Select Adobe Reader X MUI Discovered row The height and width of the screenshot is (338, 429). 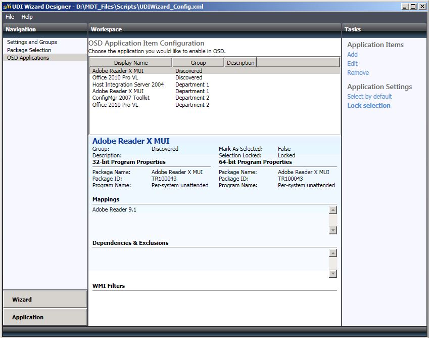click(x=215, y=71)
